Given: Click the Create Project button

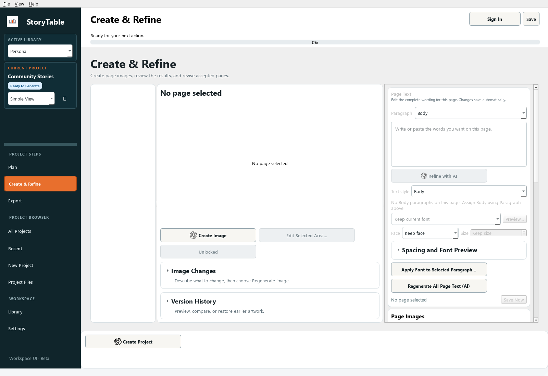Looking at the screenshot, I should click(133, 341).
